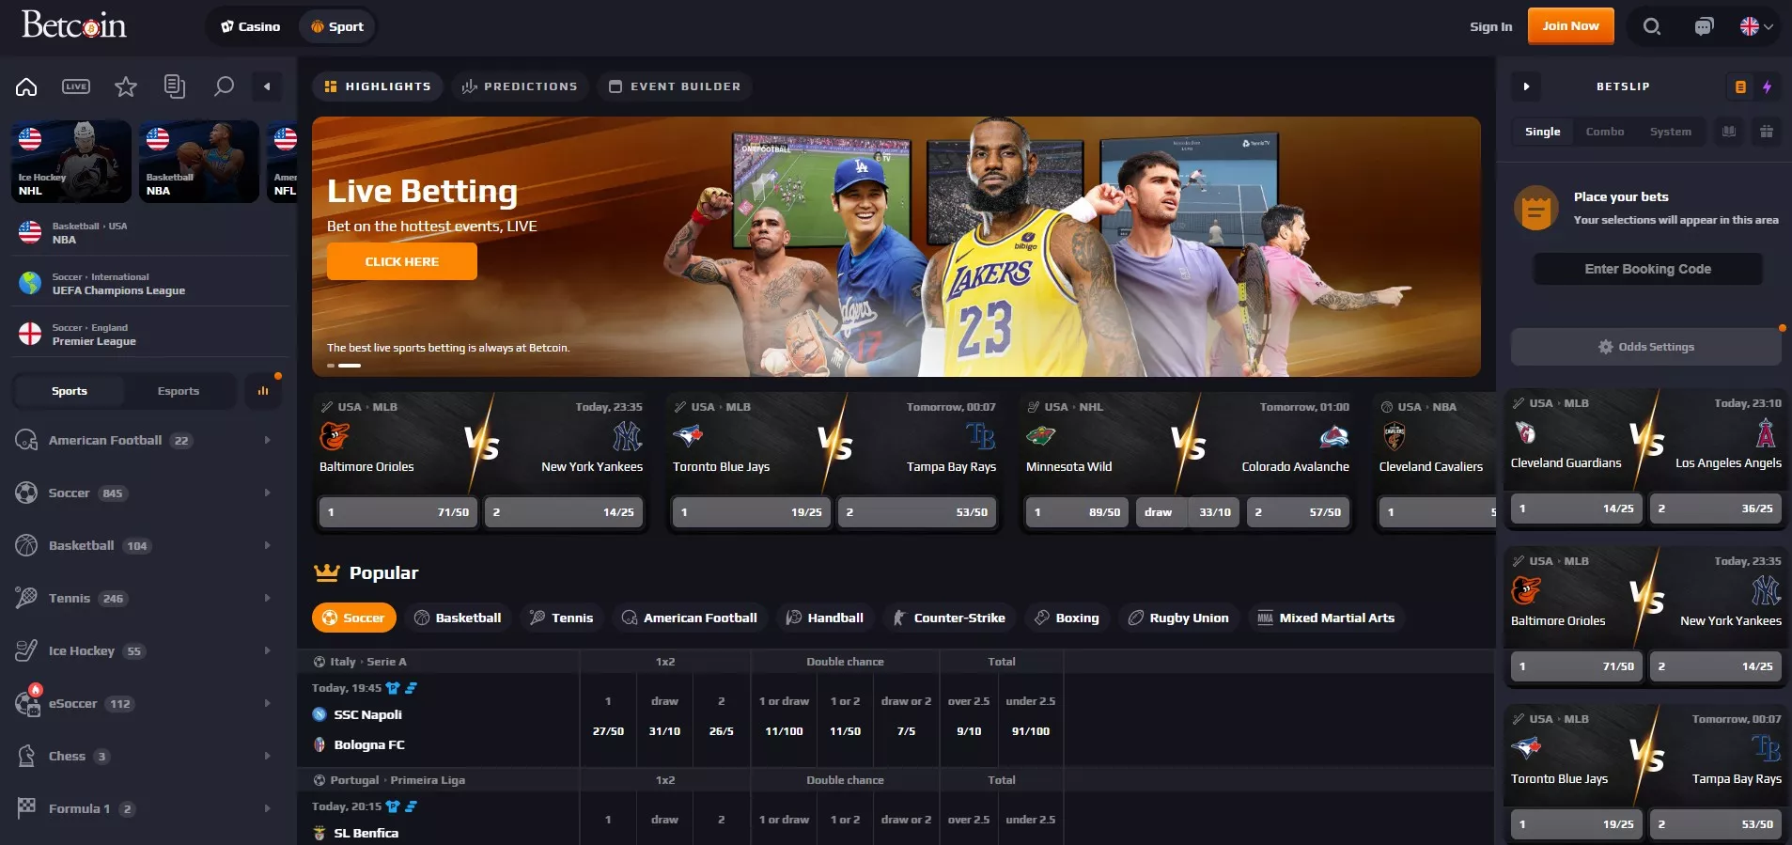Pick draw 33/10 Minnesota Wild match

1188,512
